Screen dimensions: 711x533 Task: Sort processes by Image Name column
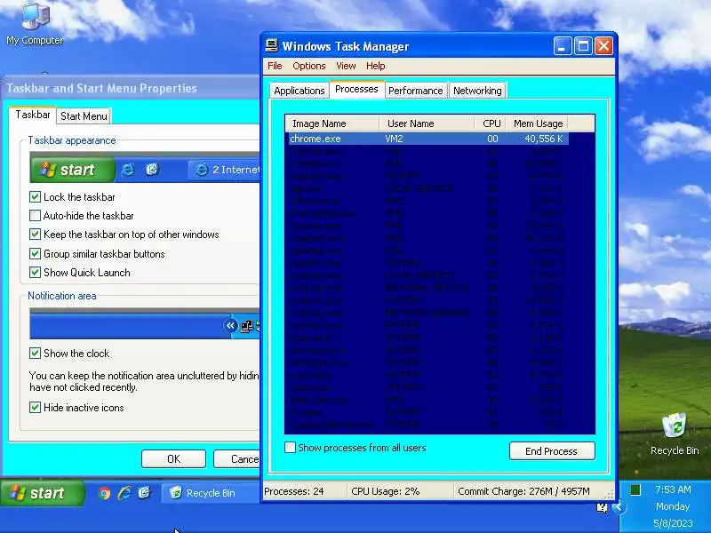tap(332, 123)
